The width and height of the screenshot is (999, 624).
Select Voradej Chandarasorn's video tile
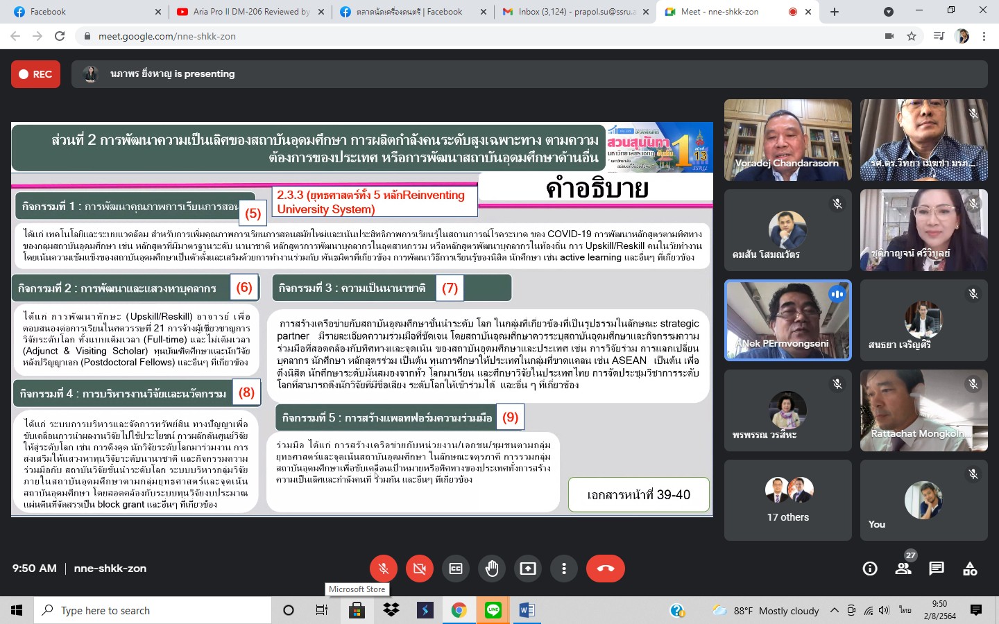coord(788,140)
